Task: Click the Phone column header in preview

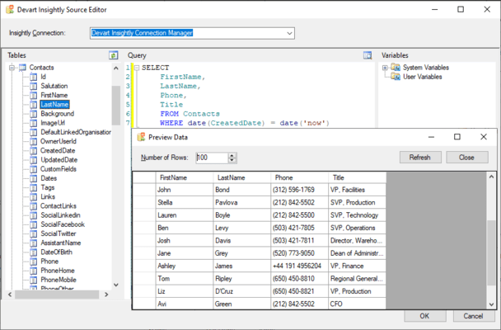Action: (x=299, y=178)
